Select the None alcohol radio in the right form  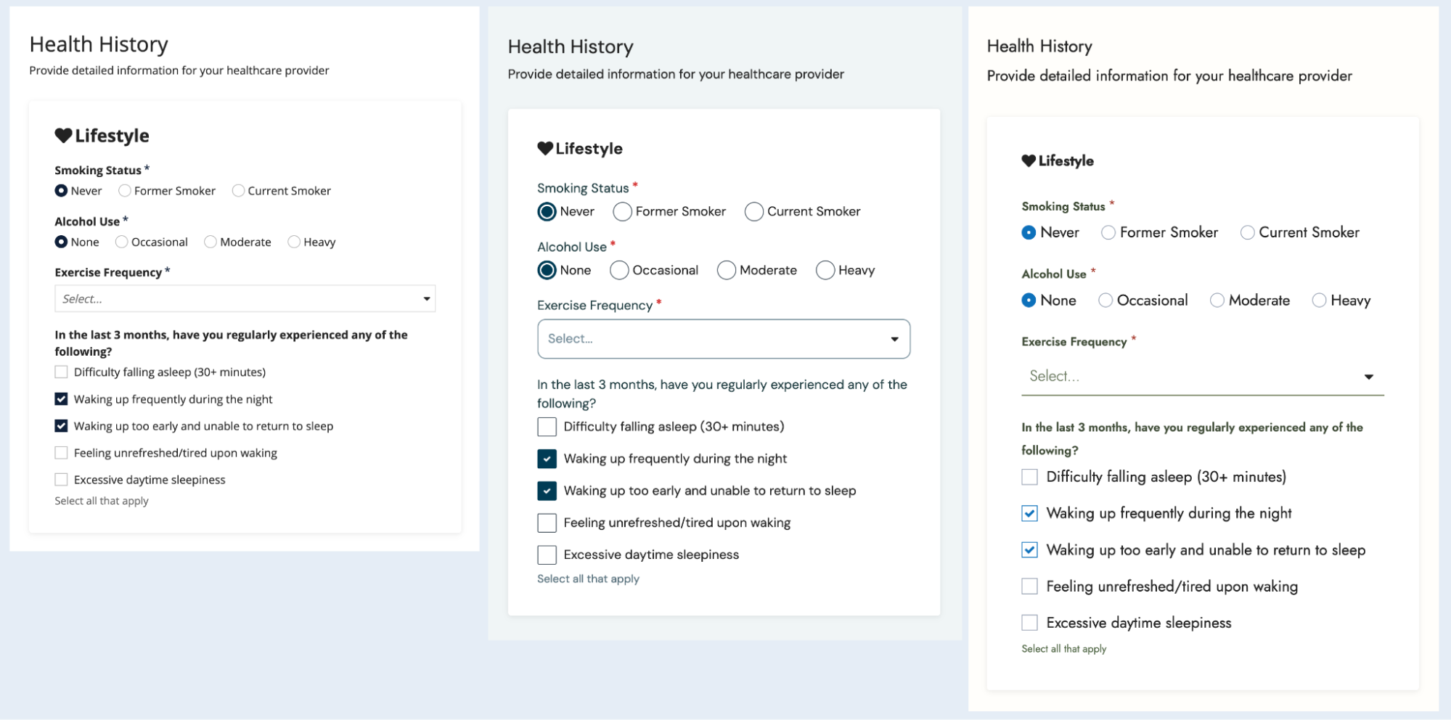click(x=1029, y=300)
